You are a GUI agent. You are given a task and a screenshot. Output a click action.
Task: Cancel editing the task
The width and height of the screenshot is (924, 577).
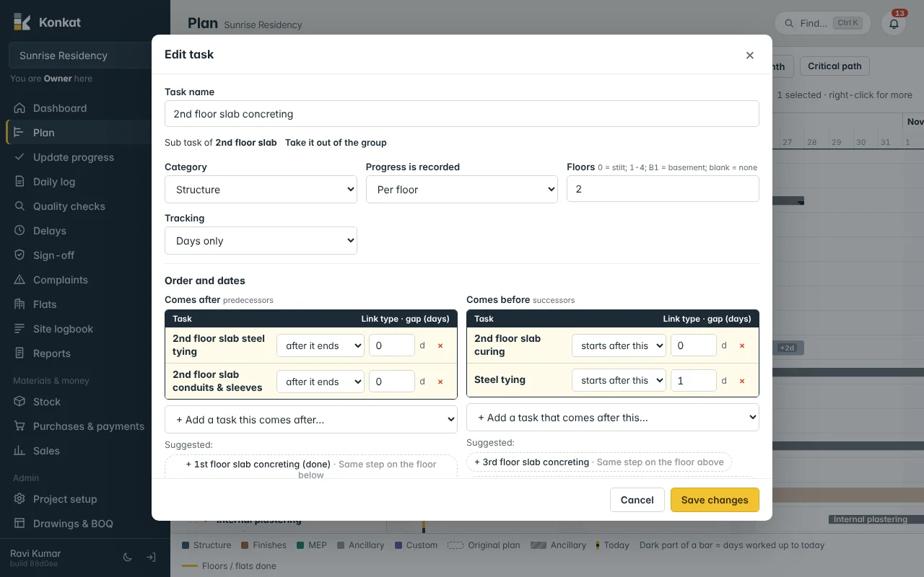click(x=637, y=500)
